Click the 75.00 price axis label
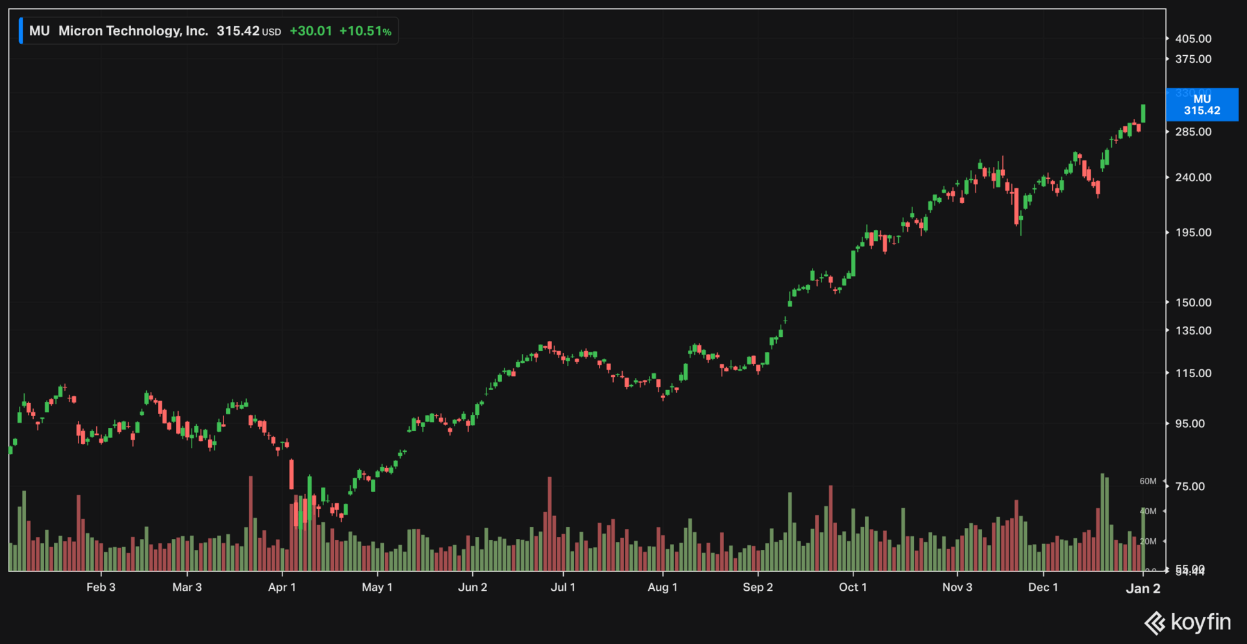The image size is (1247, 644). (1190, 486)
